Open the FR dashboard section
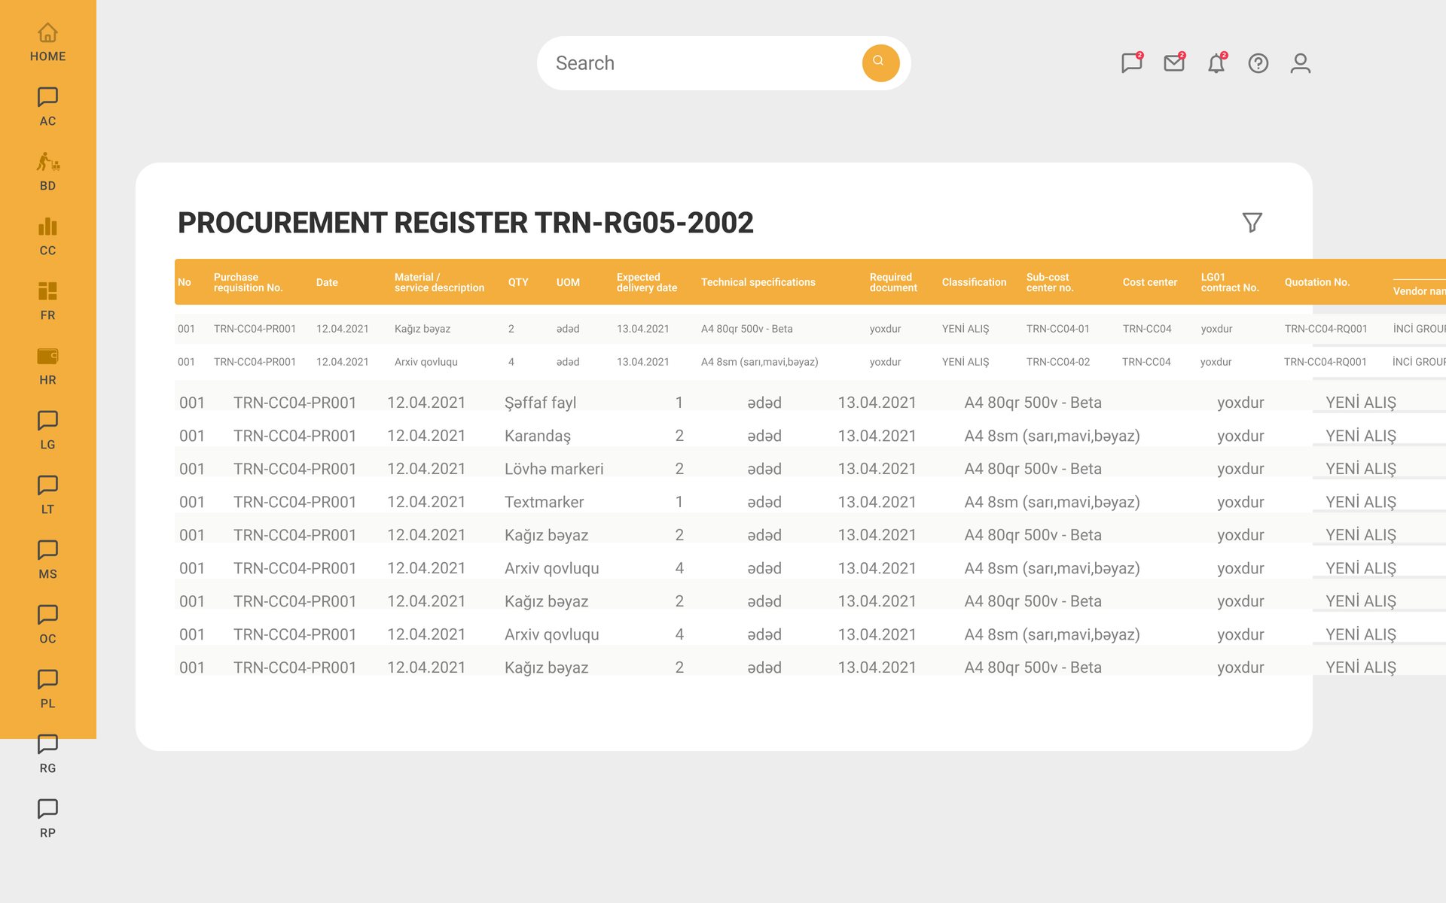1446x903 pixels. click(47, 301)
